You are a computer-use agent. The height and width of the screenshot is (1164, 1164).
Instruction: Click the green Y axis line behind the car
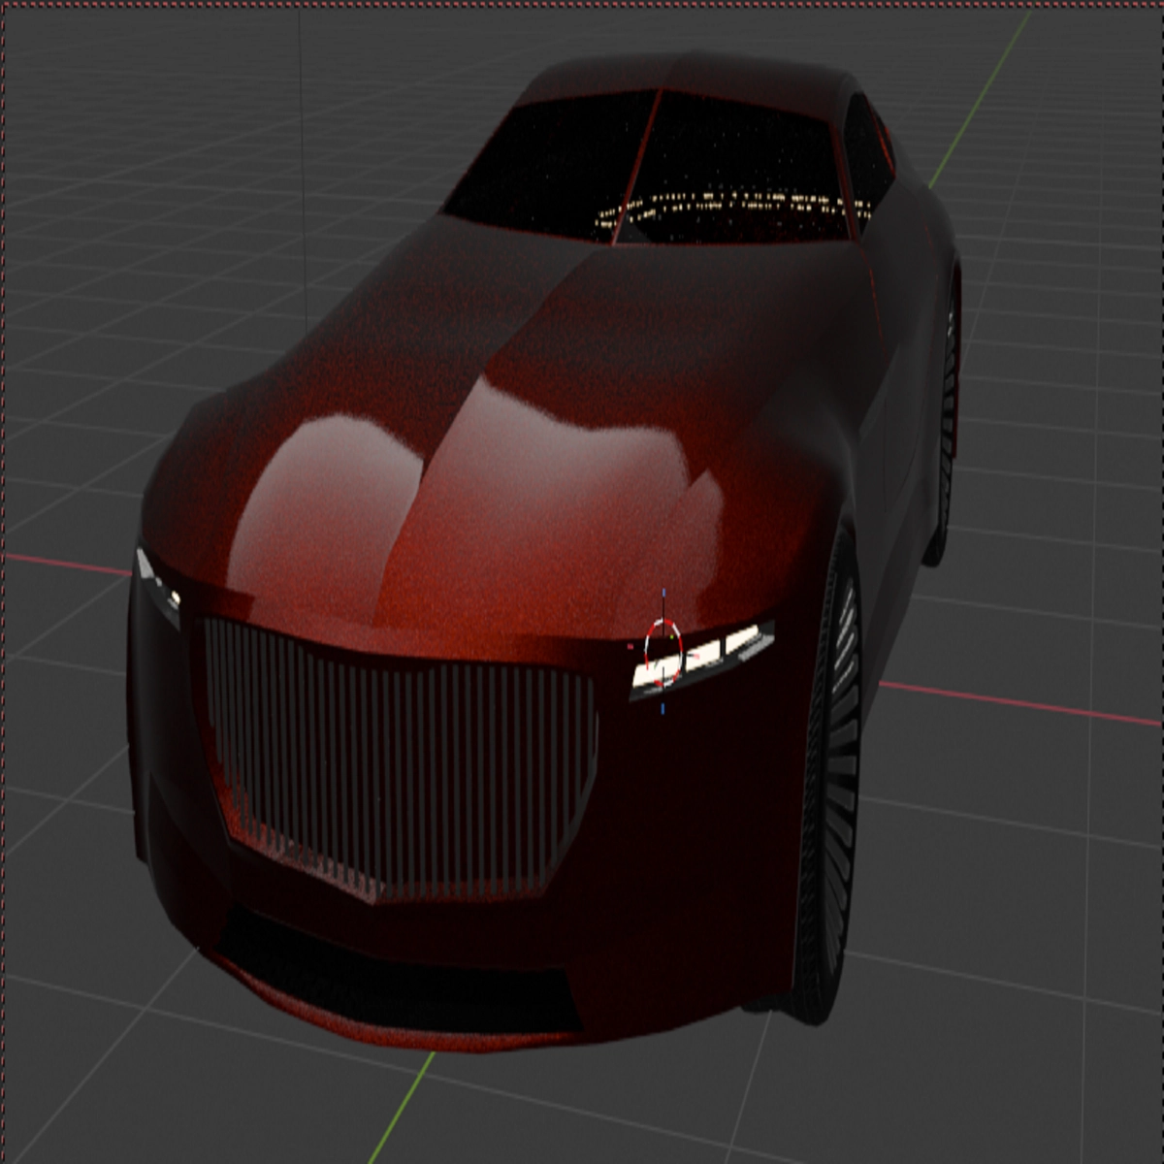click(x=980, y=97)
